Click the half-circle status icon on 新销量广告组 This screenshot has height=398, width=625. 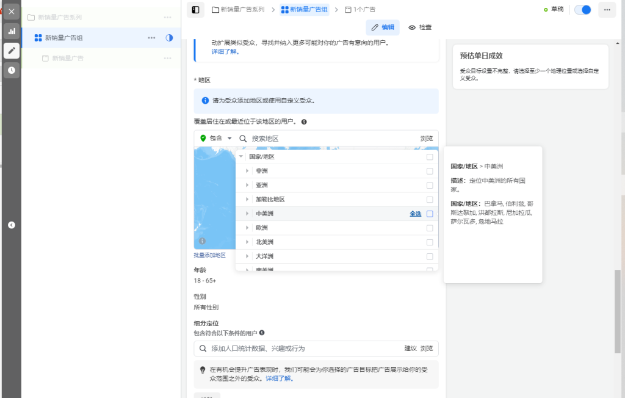point(170,38)
